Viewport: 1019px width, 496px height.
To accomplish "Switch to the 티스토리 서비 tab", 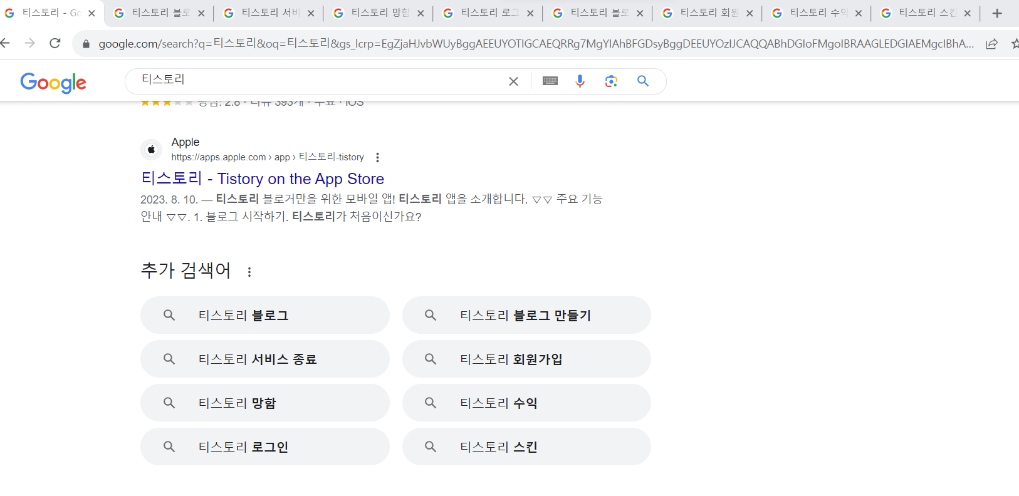I will [269, 13].
